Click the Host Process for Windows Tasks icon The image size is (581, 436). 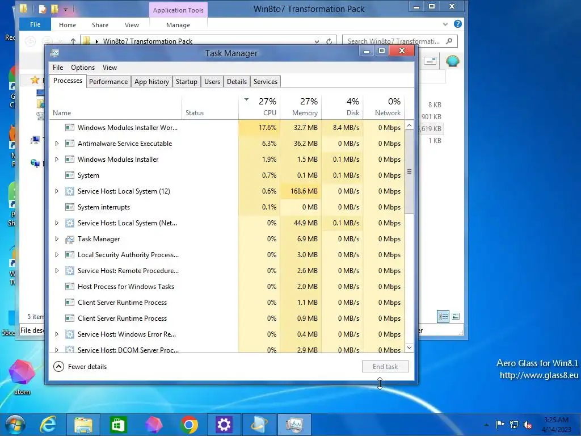[x=70, y=287]
